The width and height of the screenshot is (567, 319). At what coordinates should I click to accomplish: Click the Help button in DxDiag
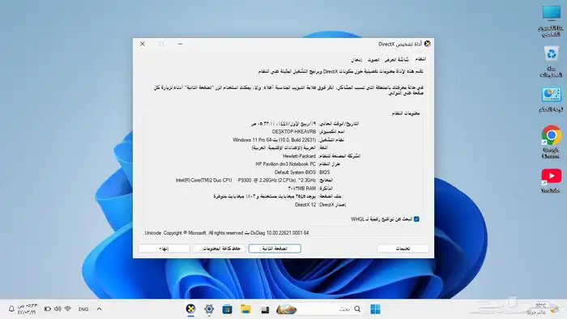coord(403,249)
